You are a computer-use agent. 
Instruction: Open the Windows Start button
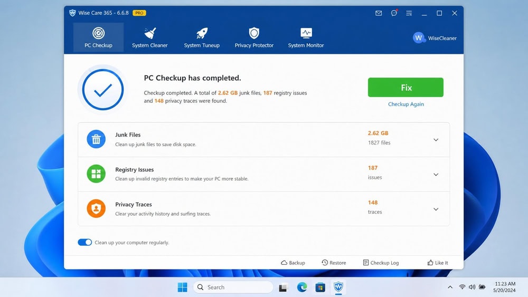pyautogui.click(x=182, y=288)
